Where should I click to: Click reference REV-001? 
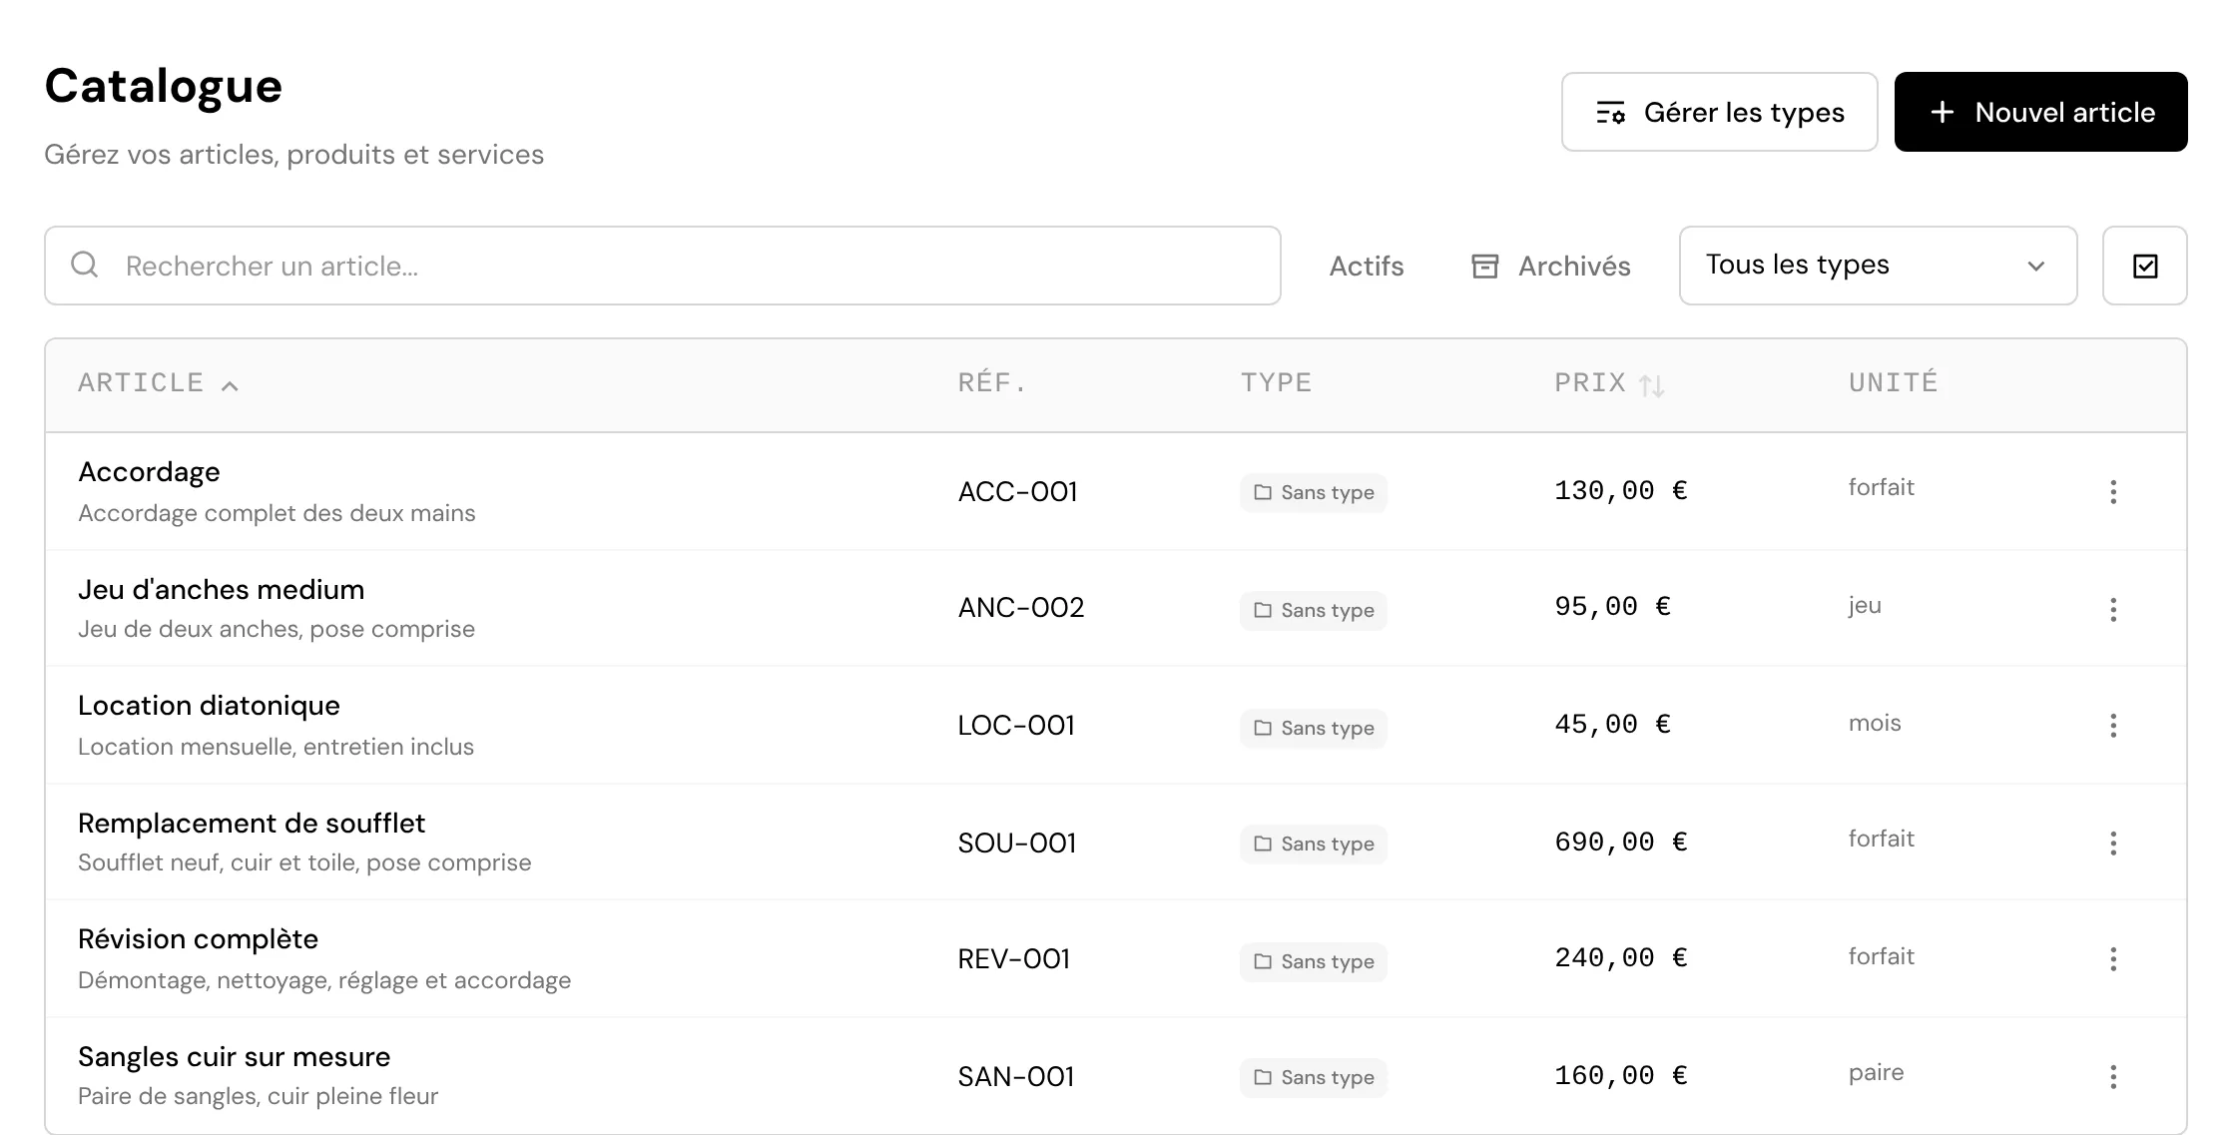click(x=1013, y=958)
